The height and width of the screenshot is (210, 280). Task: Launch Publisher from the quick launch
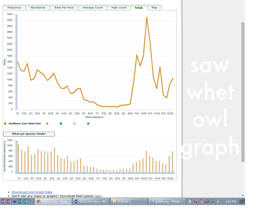20,202
